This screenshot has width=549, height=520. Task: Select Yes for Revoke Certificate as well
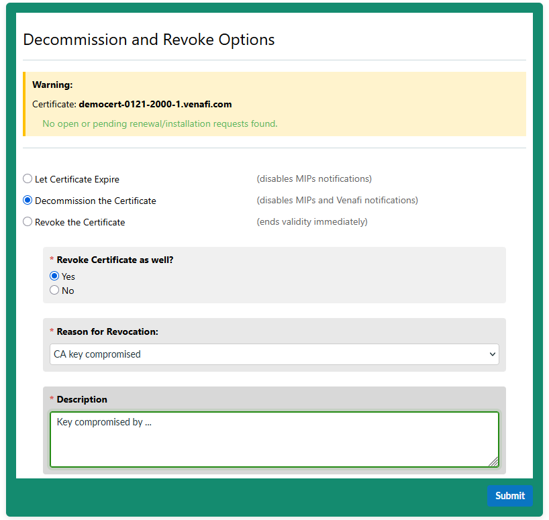54,276
